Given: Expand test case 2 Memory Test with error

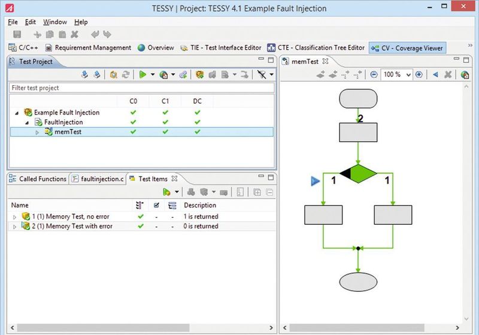Looking at the screenshot, I should [14, 227].
